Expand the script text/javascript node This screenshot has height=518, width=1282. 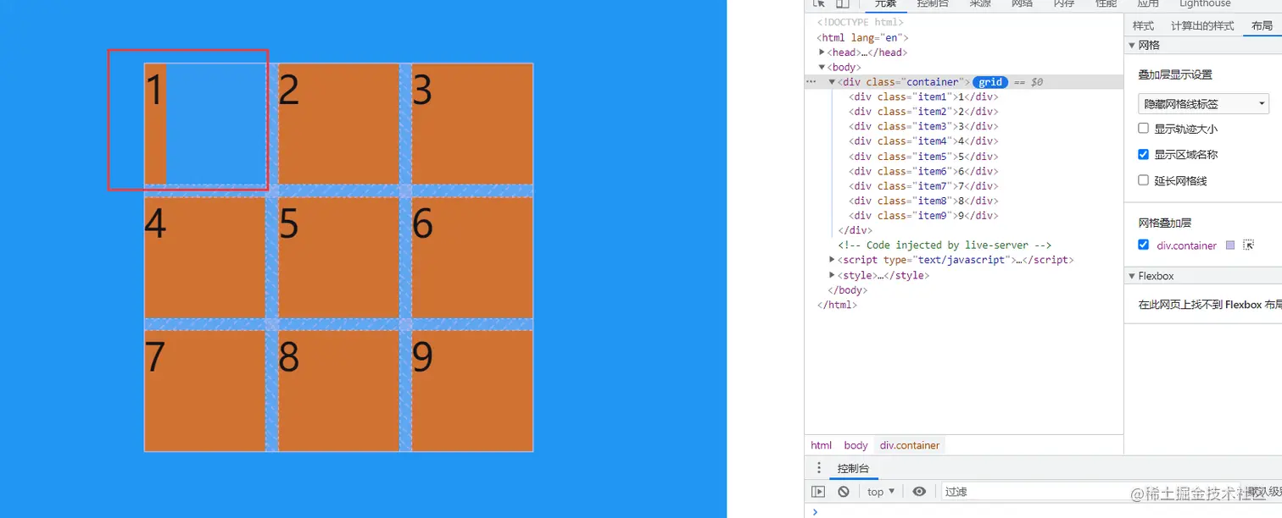click(x=833, y=260)
